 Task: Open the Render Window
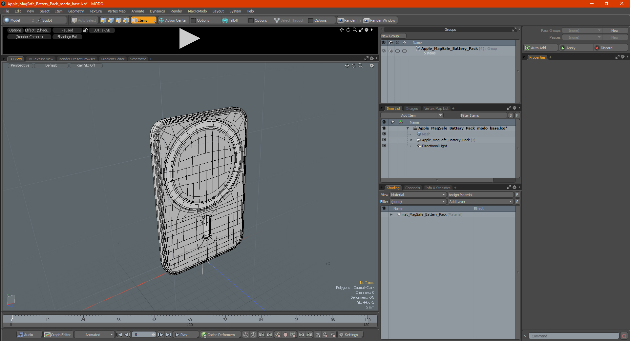pos(380,20)
